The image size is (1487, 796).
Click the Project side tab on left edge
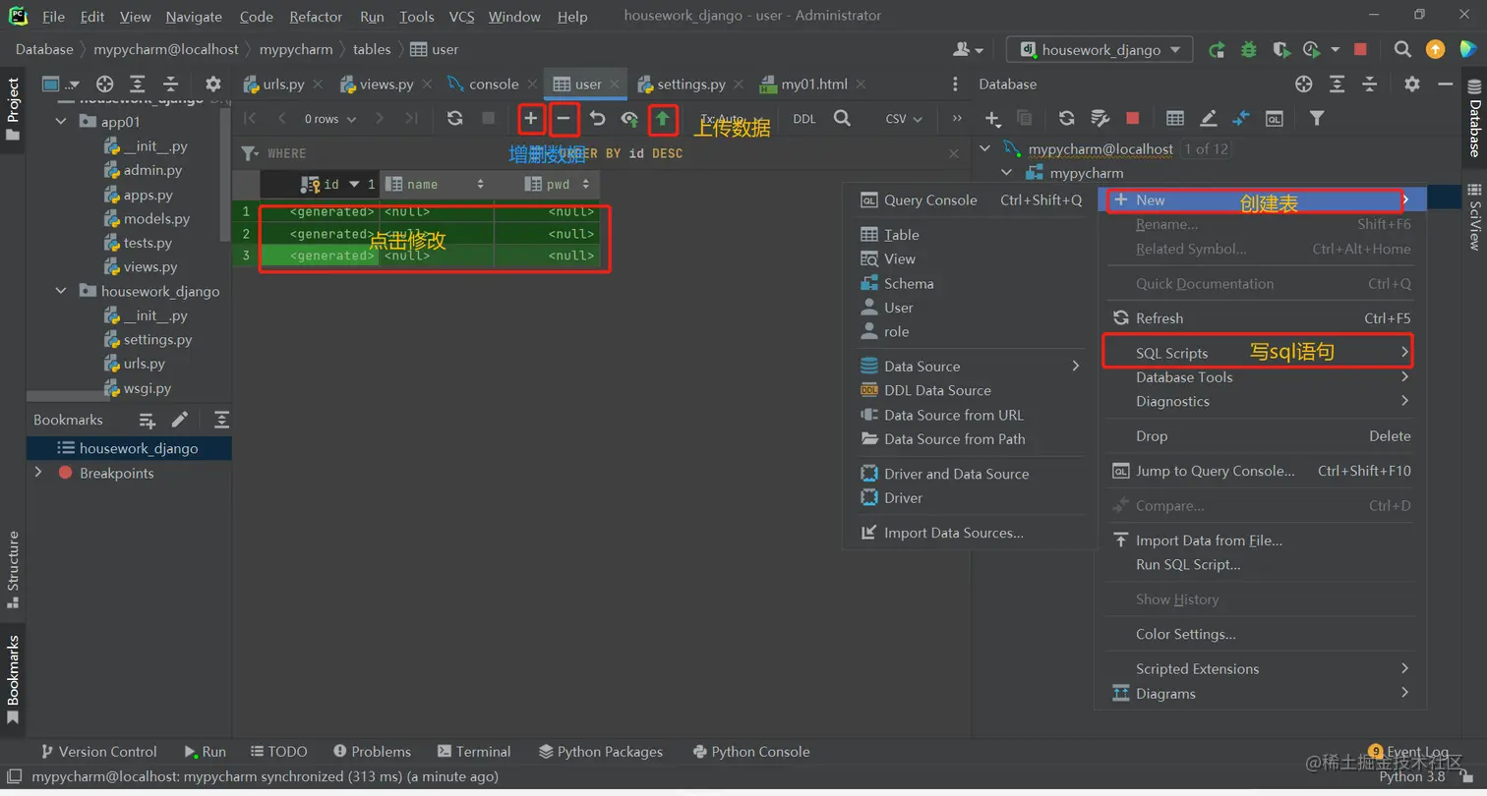pos(13,108)
